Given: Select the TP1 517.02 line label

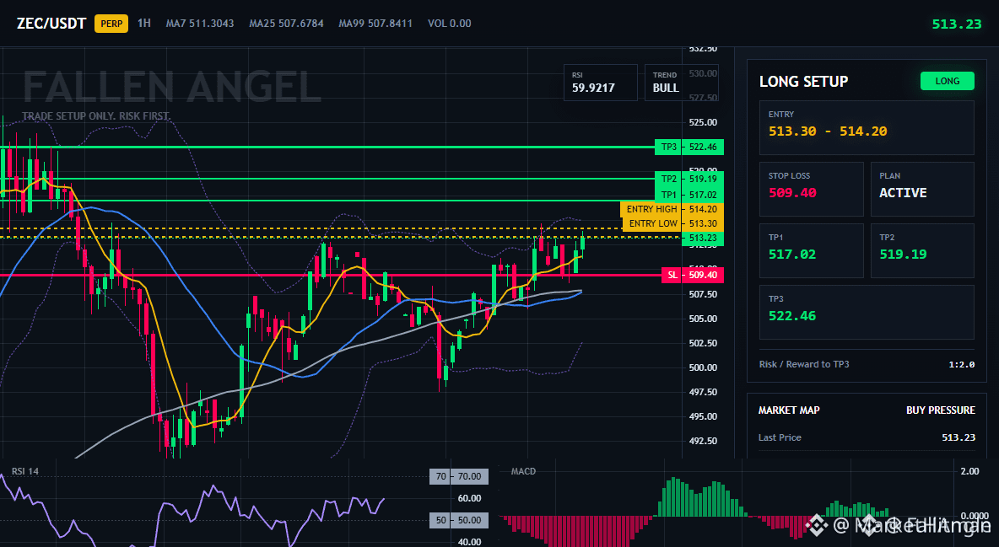Looking at the screenshot, I should click(688, 195).
